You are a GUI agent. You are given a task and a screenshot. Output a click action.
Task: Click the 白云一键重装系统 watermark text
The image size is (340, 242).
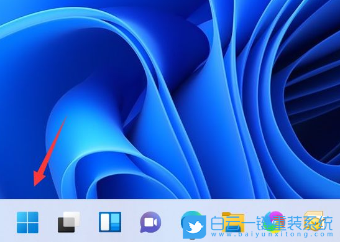point(272,223)
